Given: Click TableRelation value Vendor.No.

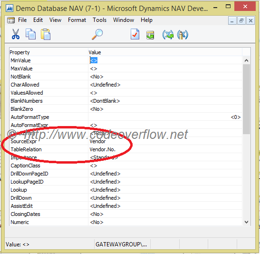Looking at the screenshot, I should [x=102, y=149].
